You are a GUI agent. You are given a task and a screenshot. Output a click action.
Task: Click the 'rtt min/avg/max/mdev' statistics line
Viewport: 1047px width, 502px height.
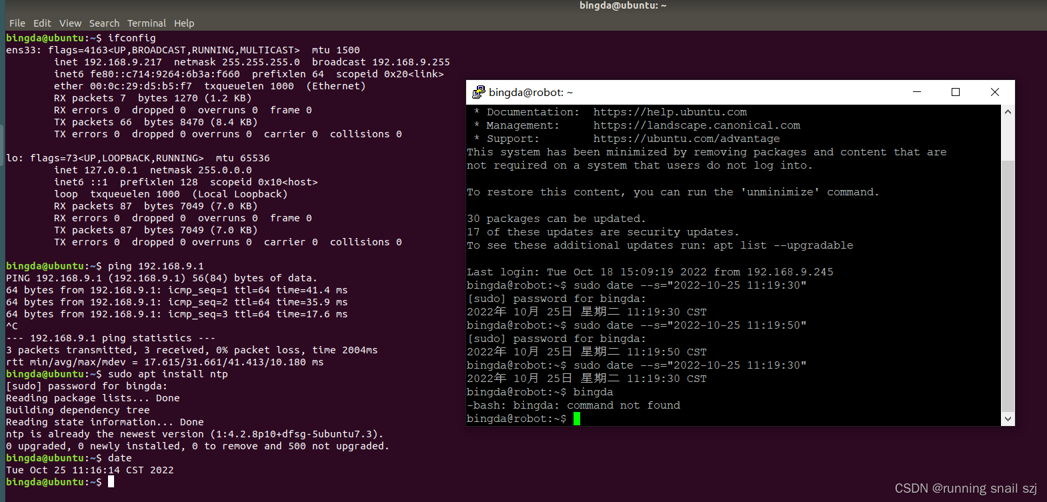point(165,362)
